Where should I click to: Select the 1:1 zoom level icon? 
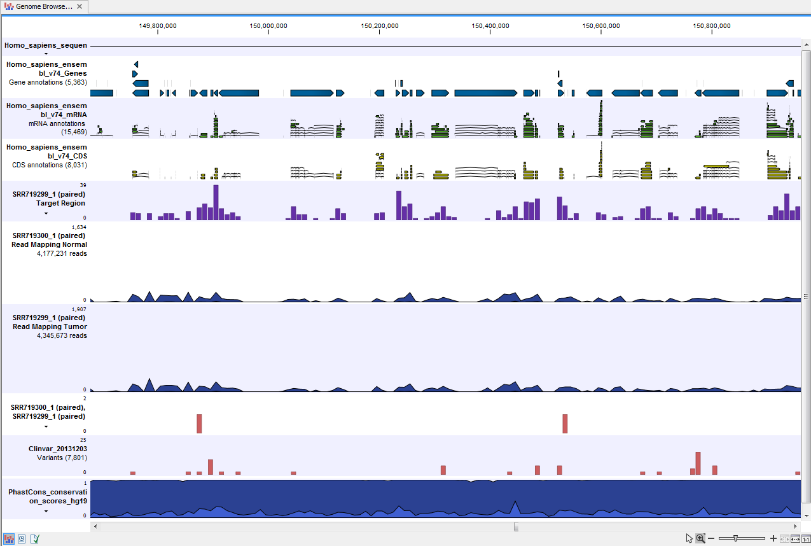coord(806,538)
